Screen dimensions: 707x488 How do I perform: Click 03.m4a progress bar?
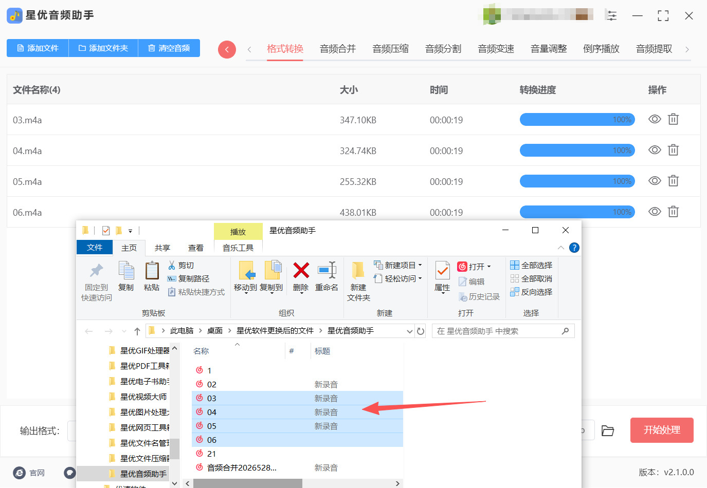(577, 119)
